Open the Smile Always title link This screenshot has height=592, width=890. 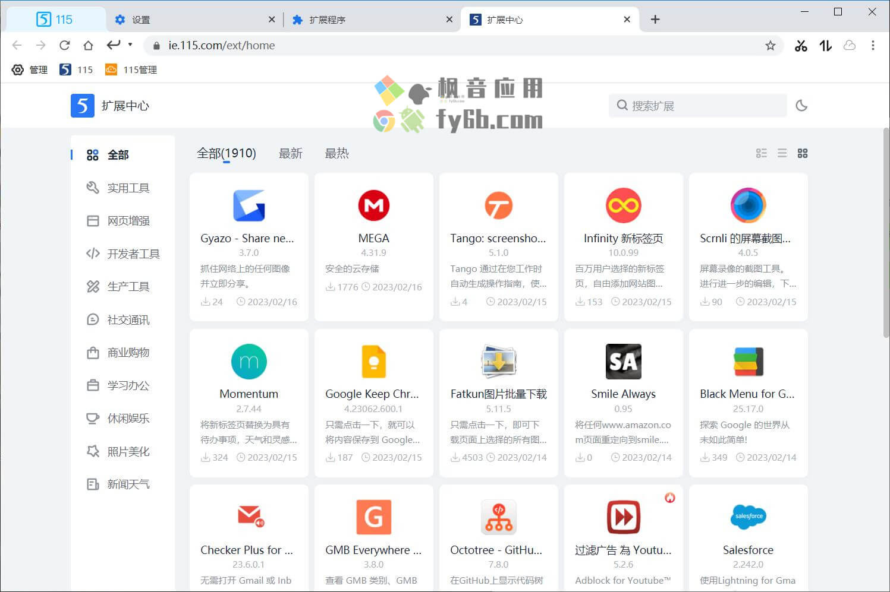623,394
